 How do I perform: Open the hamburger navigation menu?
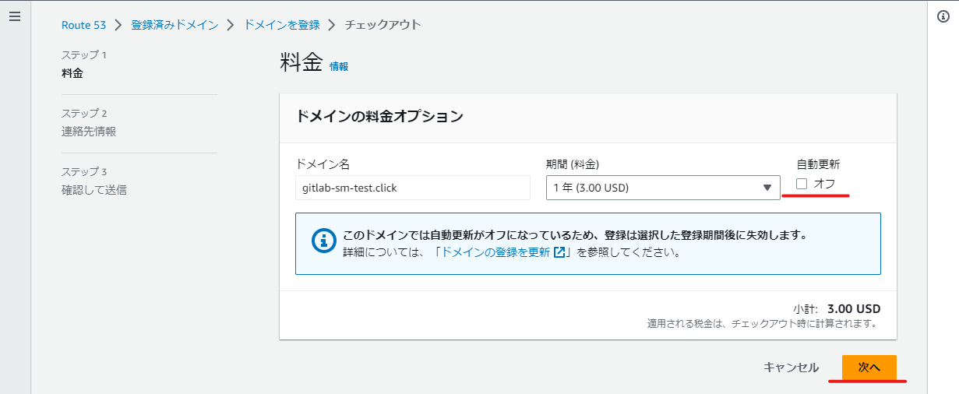[x=14, y=16]
